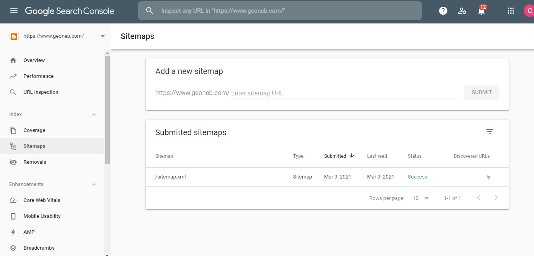This screenshot has height=256, width=534.
Task: Click the 1-1 of 1 pagination text
Action: click(452, 198)
